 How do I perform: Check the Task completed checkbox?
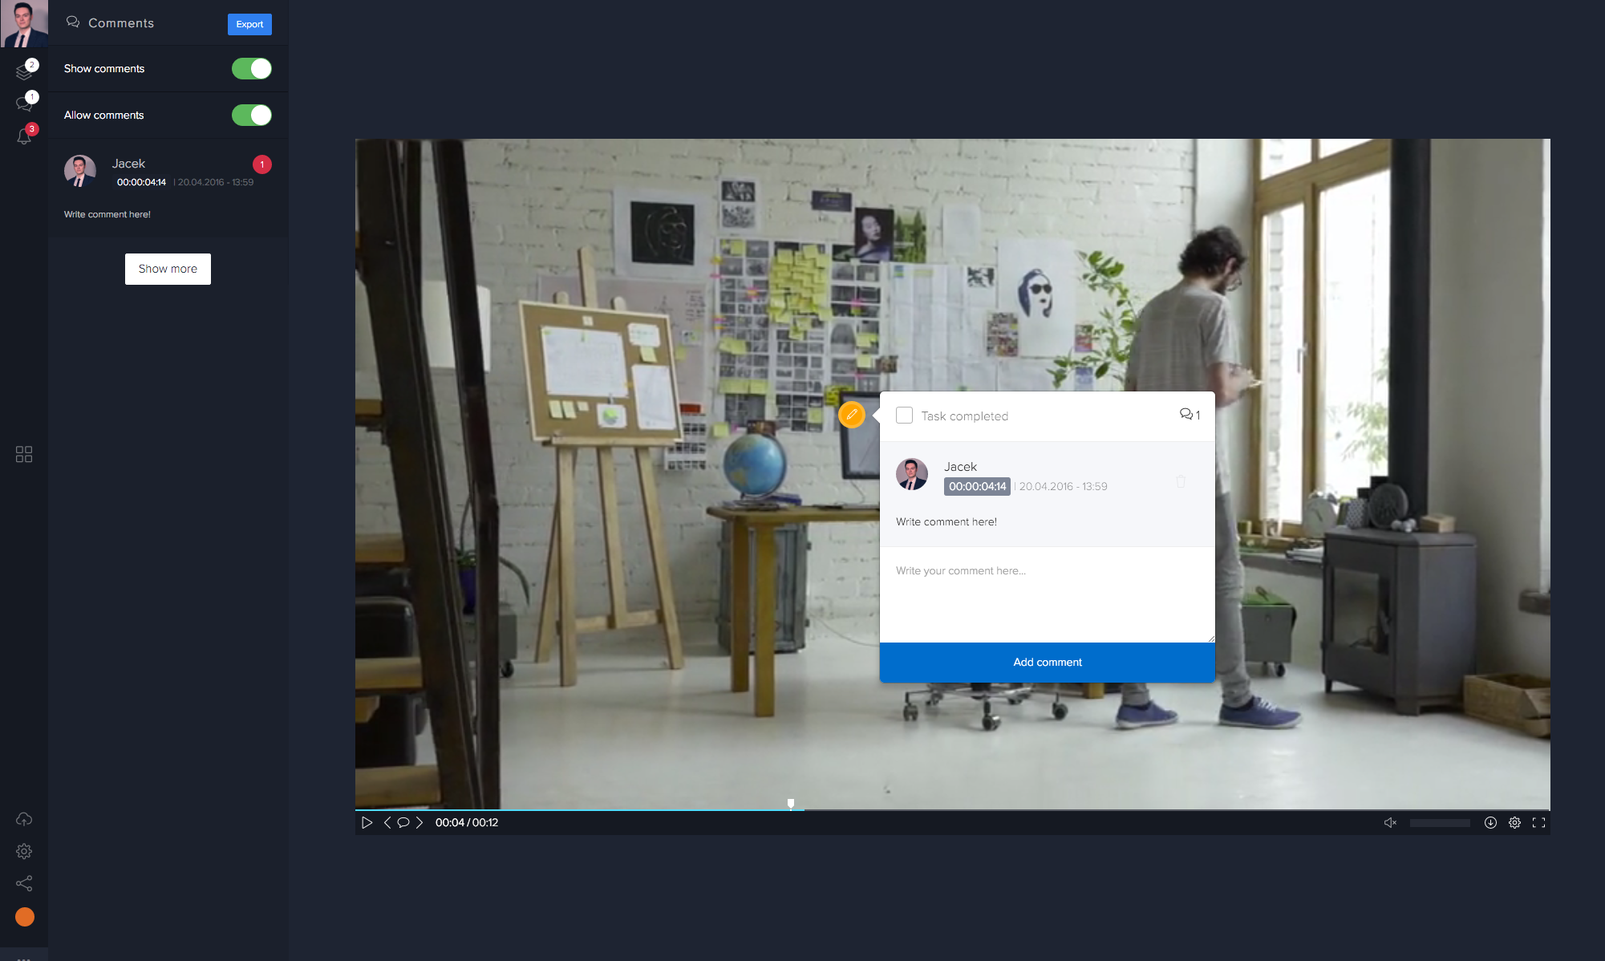point(904,416)
